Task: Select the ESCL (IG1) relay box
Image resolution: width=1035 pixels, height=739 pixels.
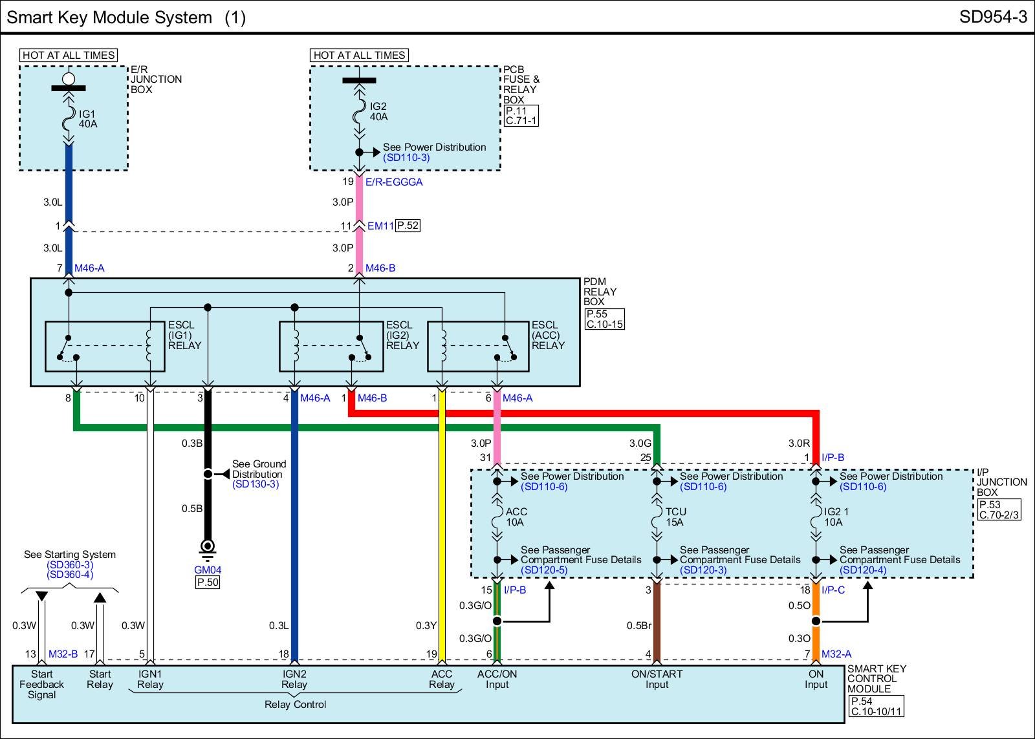Action: click(x=105, y=347)
